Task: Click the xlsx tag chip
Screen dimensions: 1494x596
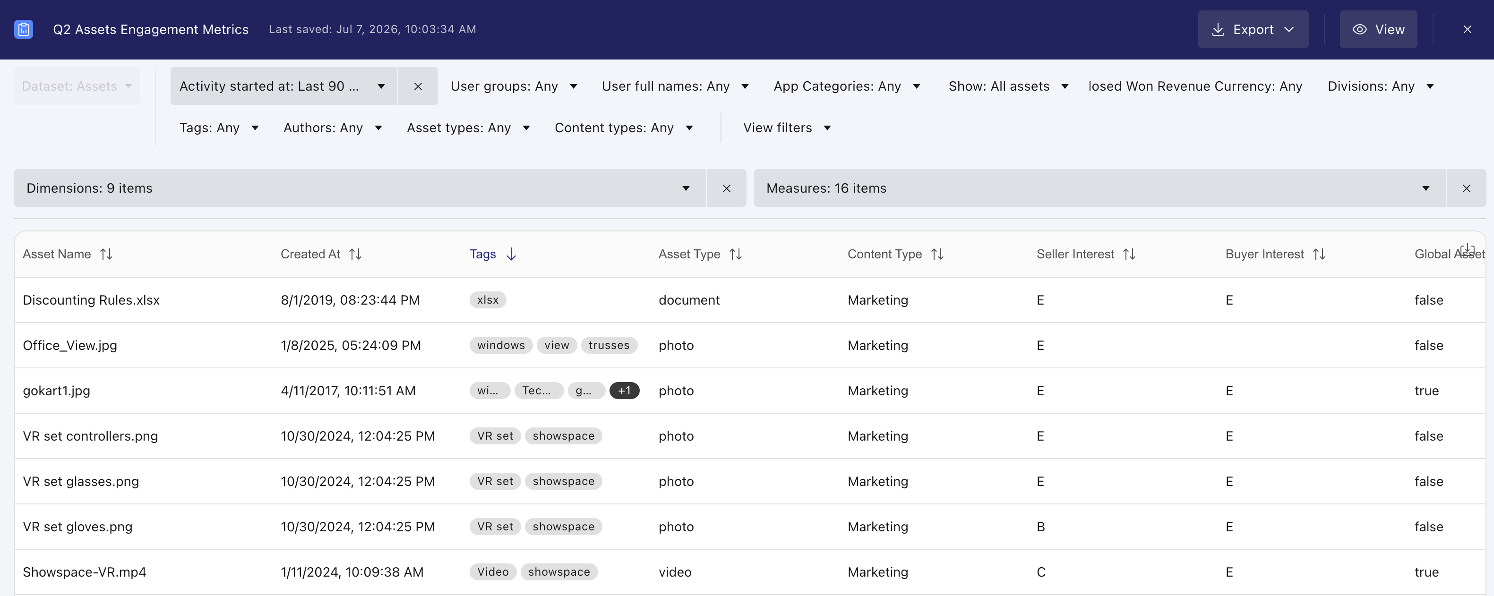Action: 488,300
